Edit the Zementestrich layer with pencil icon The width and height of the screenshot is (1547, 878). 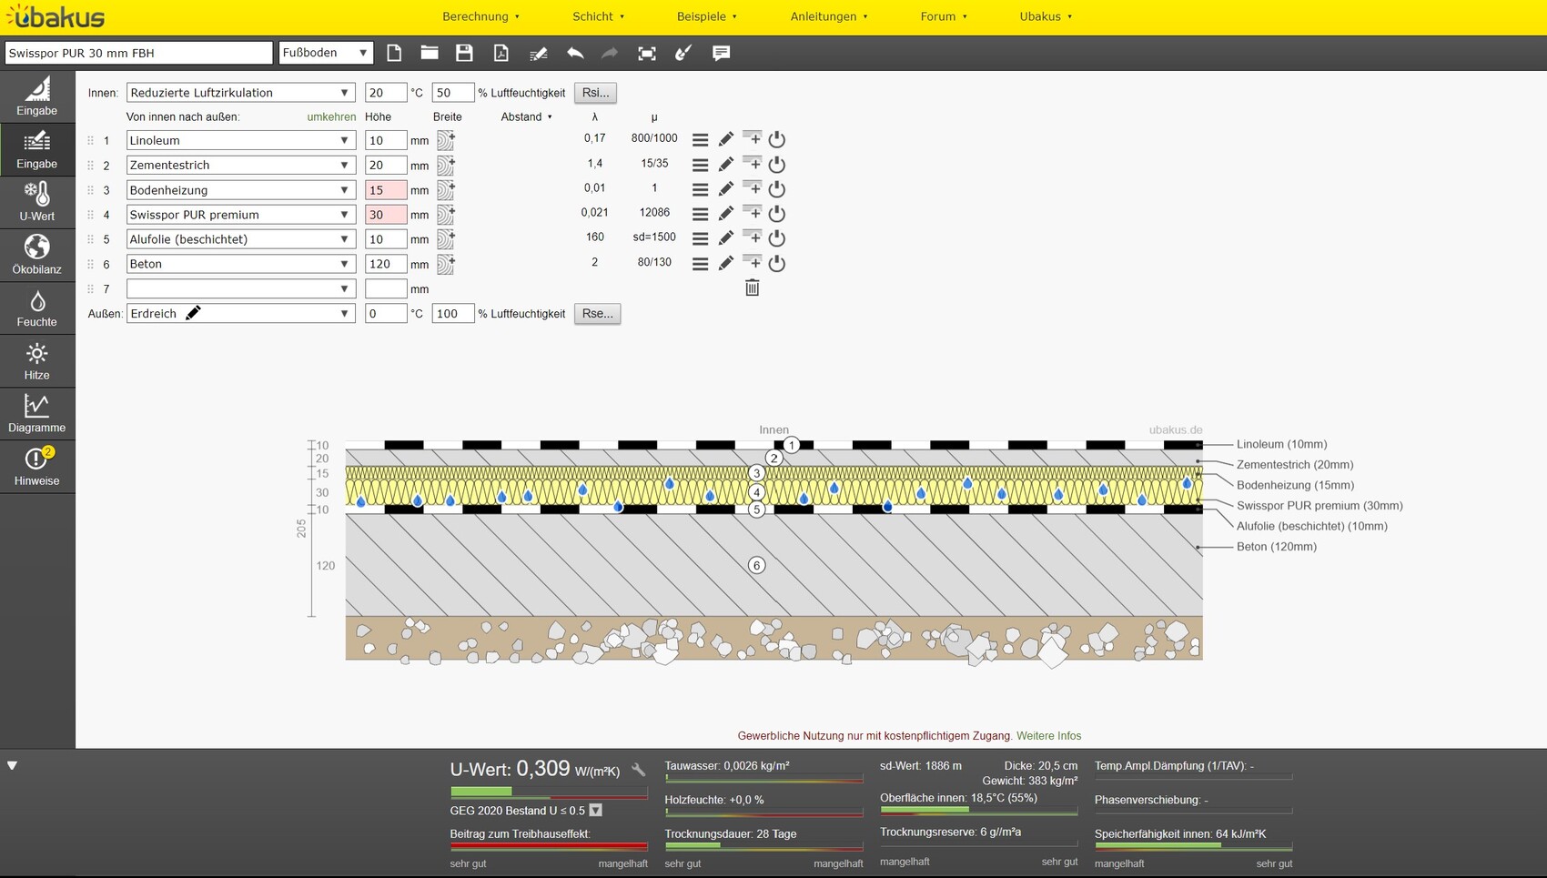[x=725, y=165]
